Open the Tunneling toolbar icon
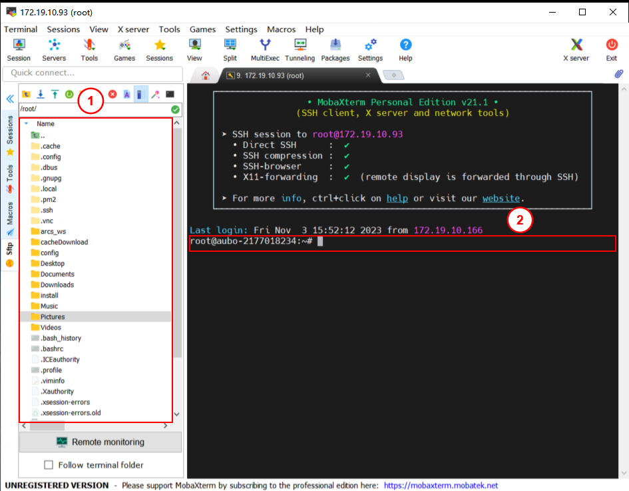The image size is (629, 491). [300, 50]
